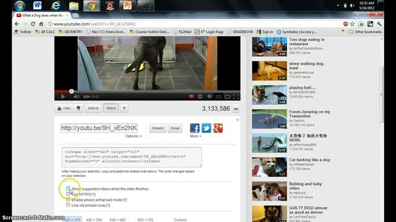Toggle the video annotations icon

pos(191,96)
